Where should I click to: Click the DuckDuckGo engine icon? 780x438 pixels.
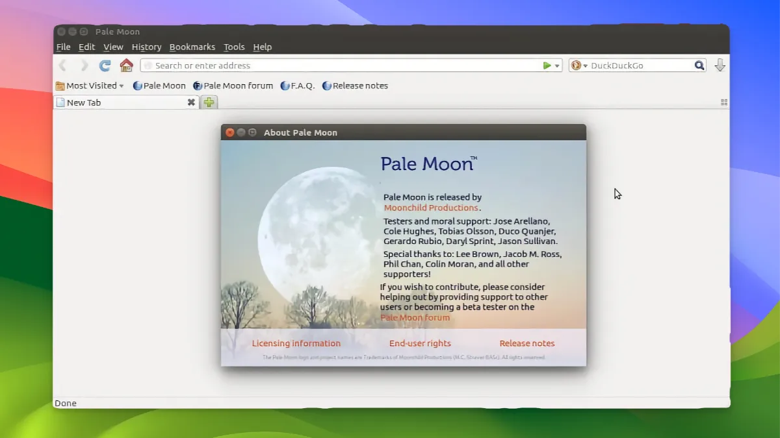click(x=575, y=65)
